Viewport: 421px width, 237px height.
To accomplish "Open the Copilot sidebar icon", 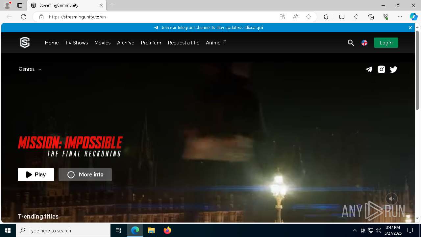I will (413, 17).
